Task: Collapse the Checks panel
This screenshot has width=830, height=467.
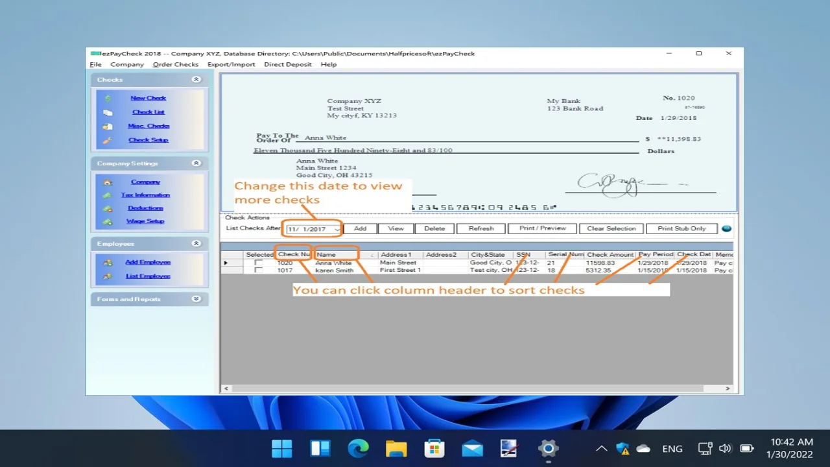Action: click(196, 79)
